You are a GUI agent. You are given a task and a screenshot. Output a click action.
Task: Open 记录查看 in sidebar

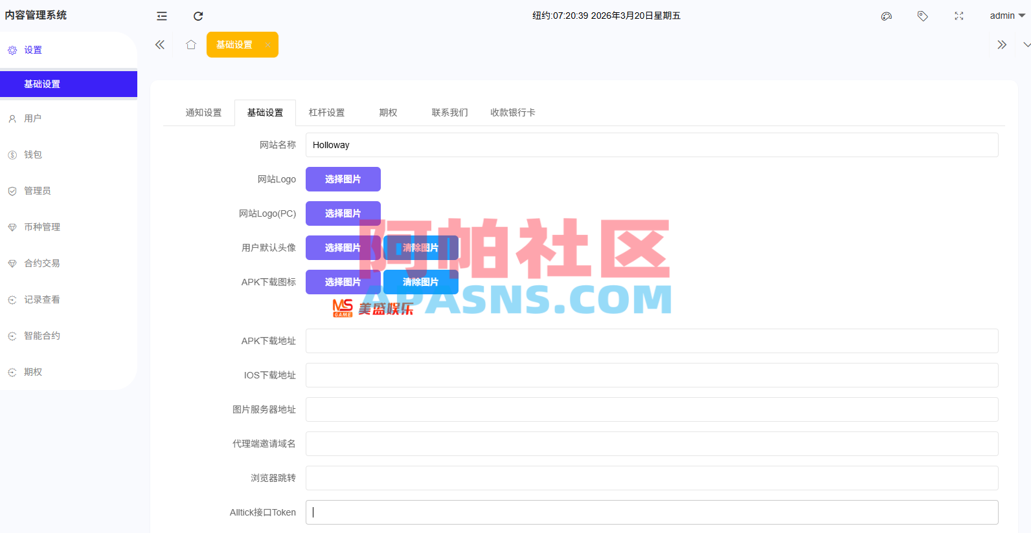click(x=68, y=299)
